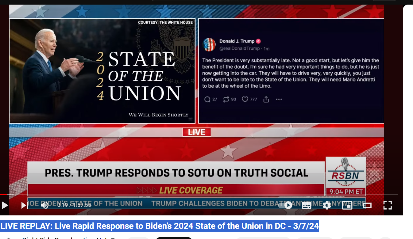Click the red verified badge beside the name
The image size is (413, 239).
pos(258,41)
